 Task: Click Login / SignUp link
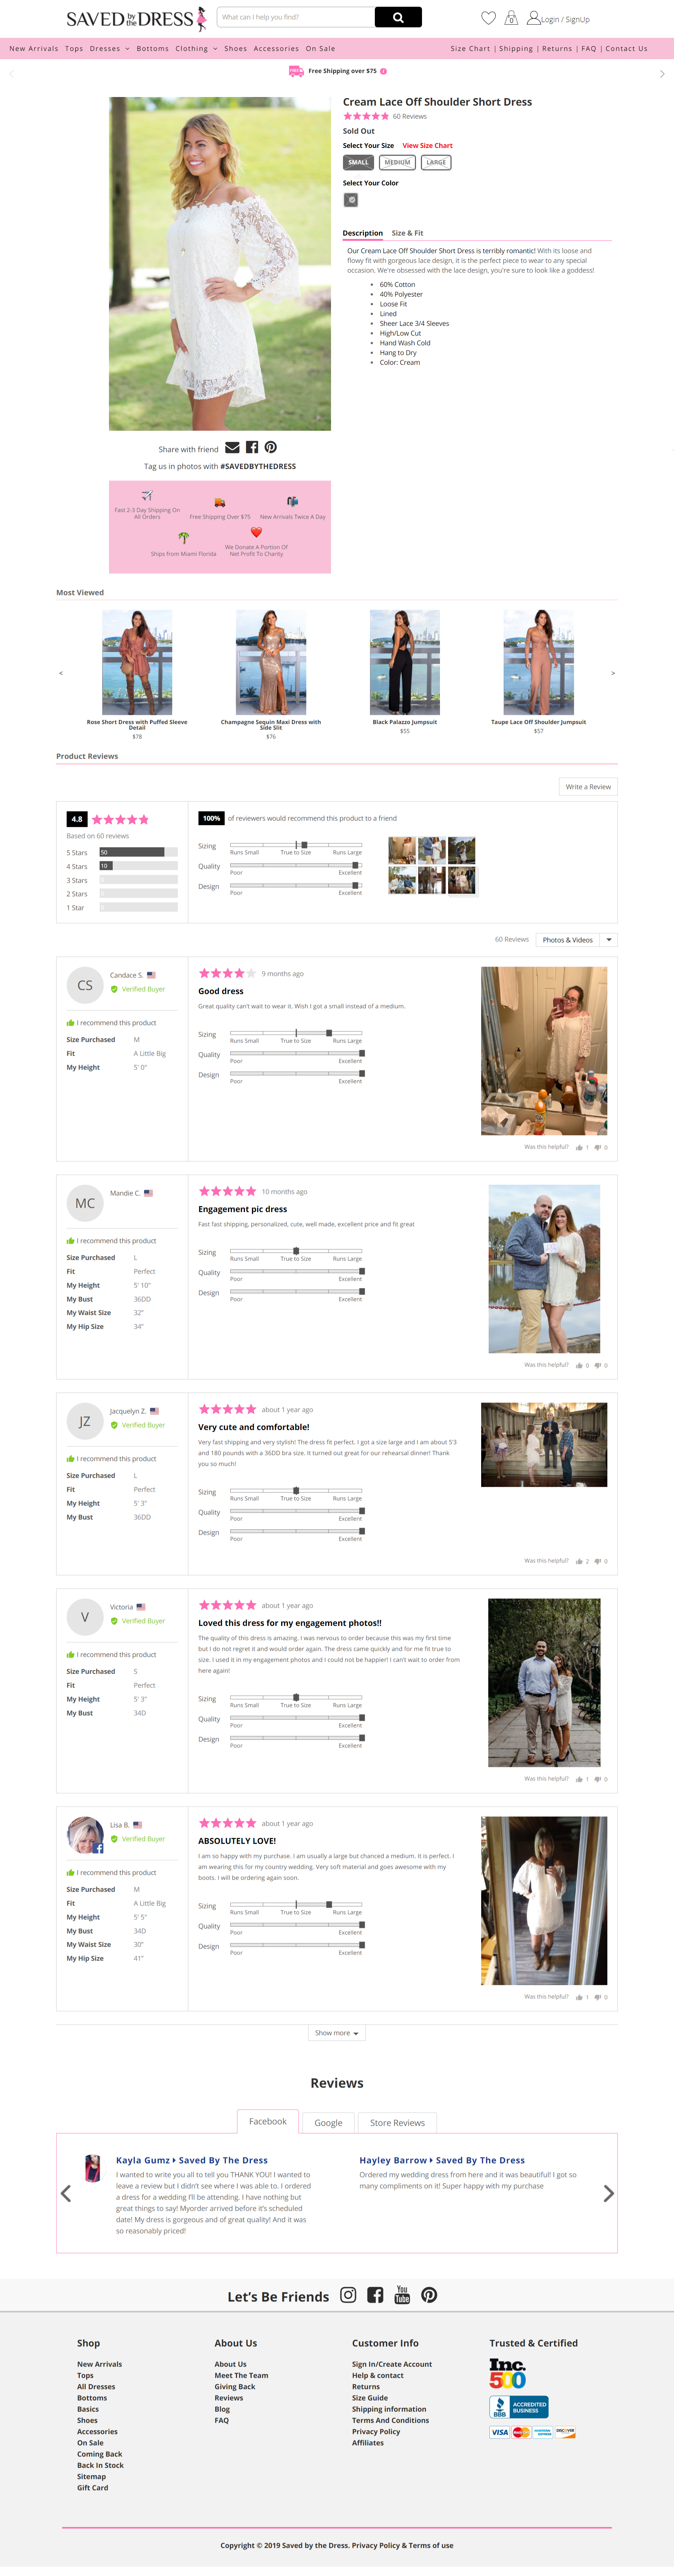(565, 19)
